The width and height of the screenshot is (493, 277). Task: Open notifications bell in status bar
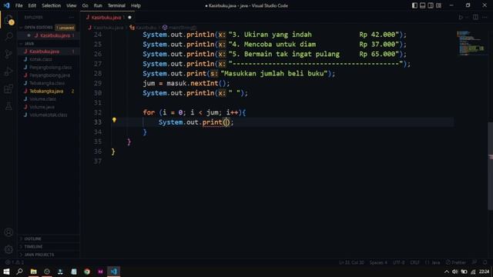pyautogui.click(x=485, y=262)
